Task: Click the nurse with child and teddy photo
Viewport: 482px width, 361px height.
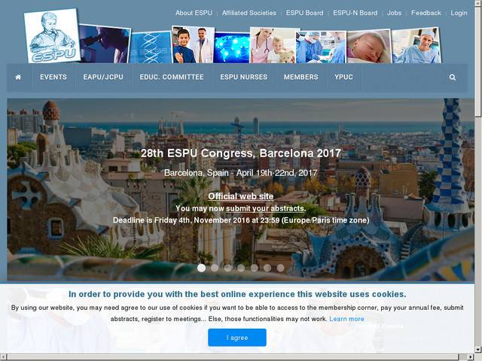Action: coord(273,45)
